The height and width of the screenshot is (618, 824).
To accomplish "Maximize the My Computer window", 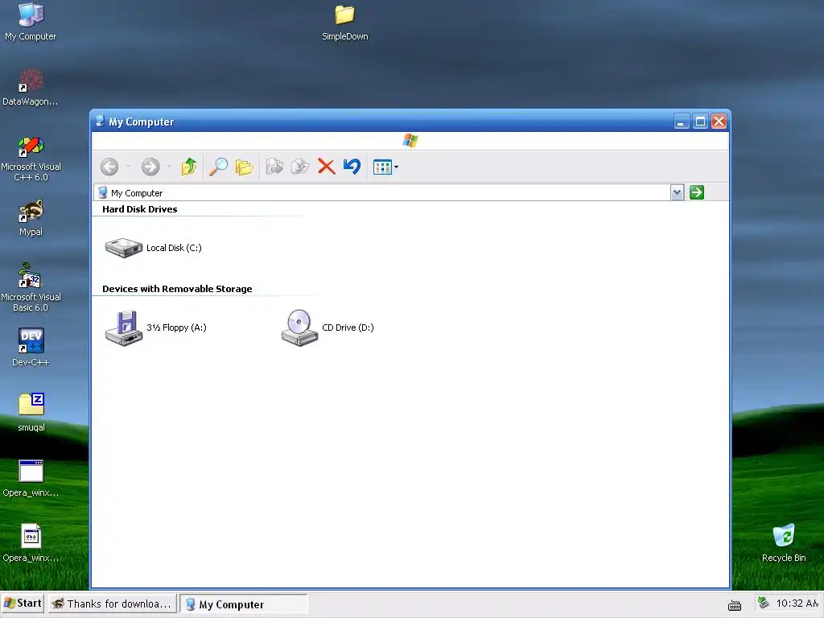I will [700, 122].
